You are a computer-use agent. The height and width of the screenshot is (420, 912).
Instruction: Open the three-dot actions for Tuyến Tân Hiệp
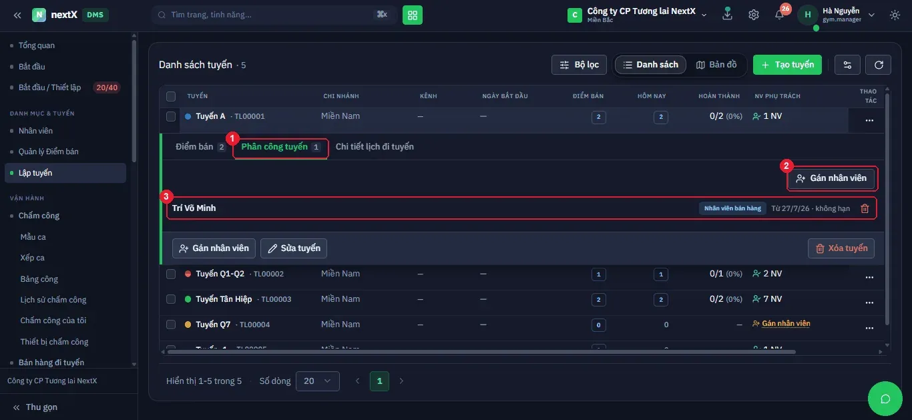[x=869, y=302]
